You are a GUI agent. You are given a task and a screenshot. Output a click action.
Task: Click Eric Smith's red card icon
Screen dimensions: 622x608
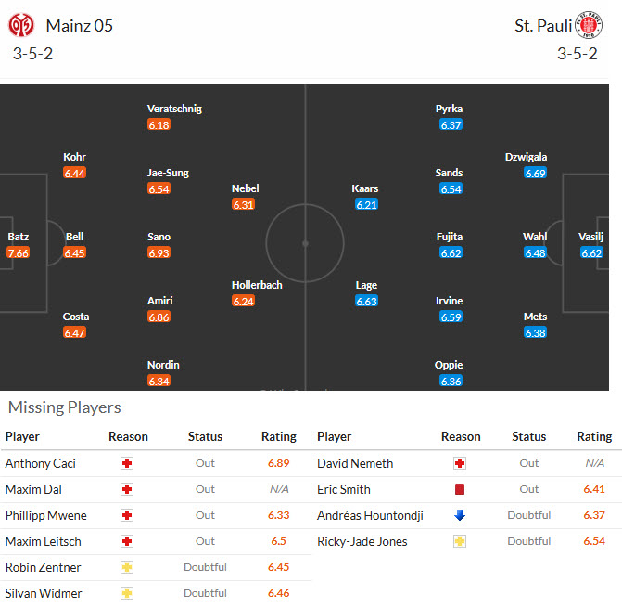point(460,489)
